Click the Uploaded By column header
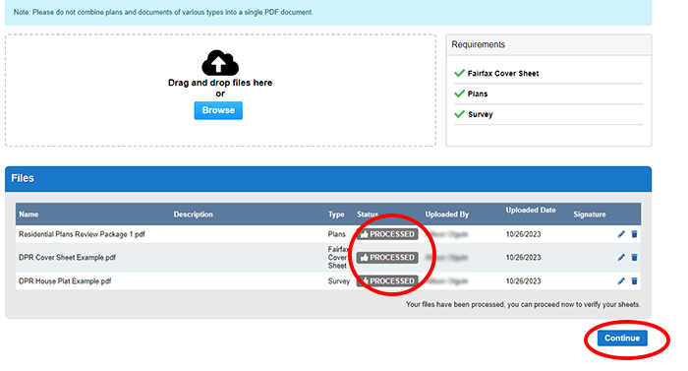 point(446,215)
